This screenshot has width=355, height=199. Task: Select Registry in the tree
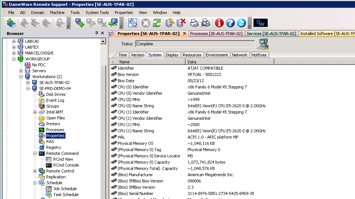[x=54, y=147]
